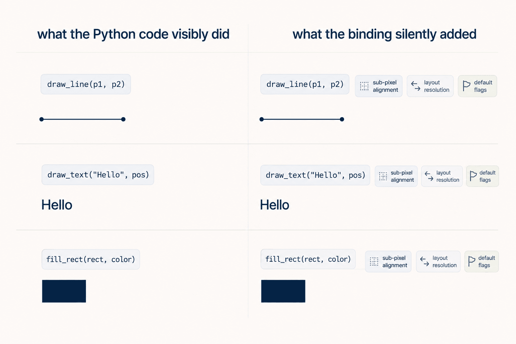This screenshot has height=344, width=516.
Task: Click the default flags icon in fill_rect row
Action: [472, 261]
